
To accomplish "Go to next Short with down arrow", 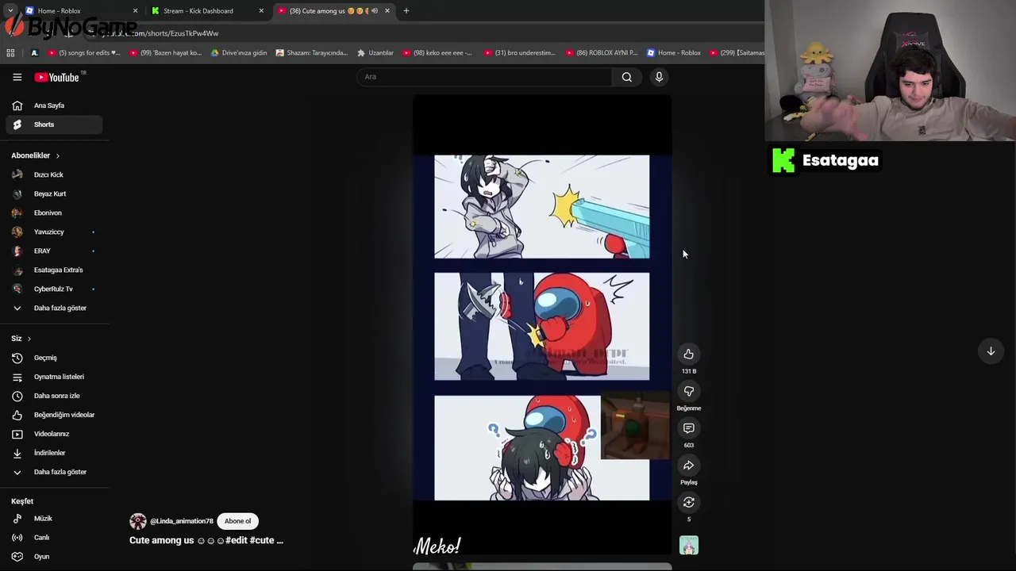I will pyautogui.click(x=991, y=351).
